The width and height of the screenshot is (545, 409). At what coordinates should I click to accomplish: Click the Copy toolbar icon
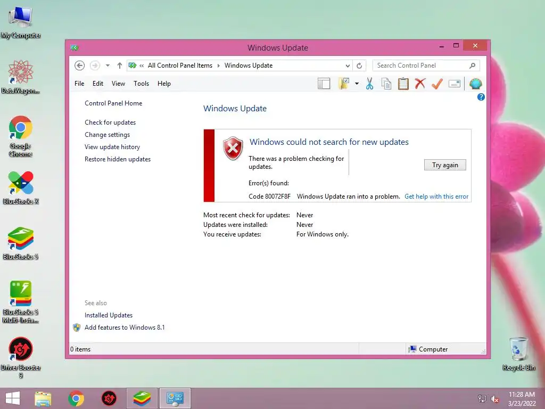(386, 84)
